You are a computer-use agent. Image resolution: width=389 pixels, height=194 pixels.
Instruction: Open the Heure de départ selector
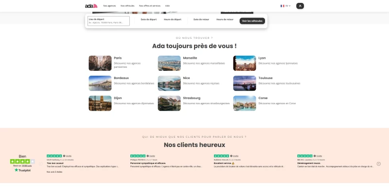point(173,19)
